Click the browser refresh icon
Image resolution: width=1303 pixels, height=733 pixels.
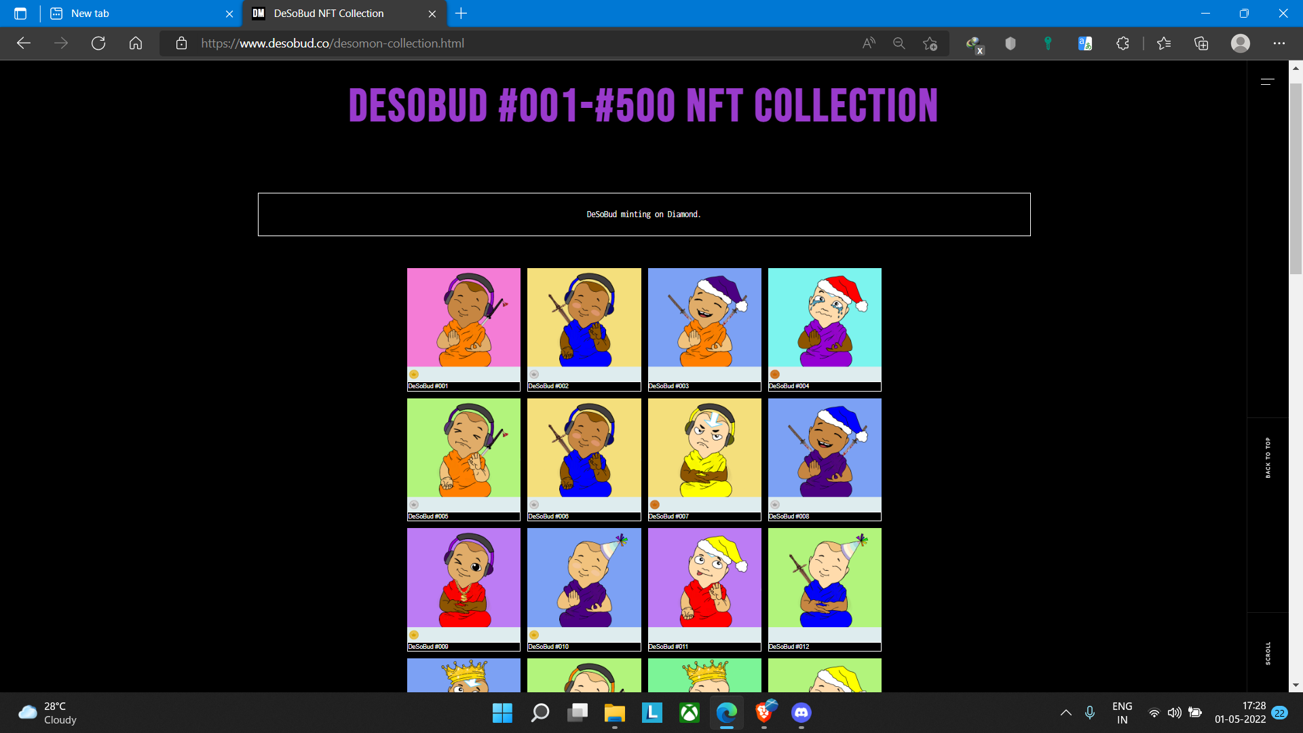[98, 43]
